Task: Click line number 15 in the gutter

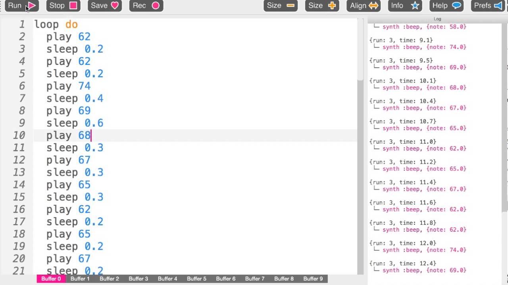Action: point(19,197)
